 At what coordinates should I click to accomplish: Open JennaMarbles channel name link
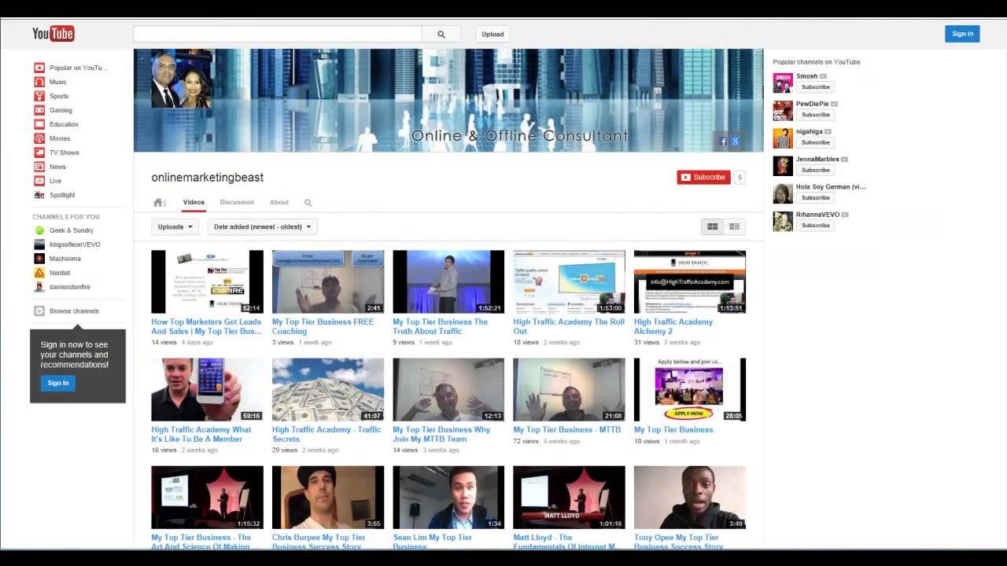817,159
